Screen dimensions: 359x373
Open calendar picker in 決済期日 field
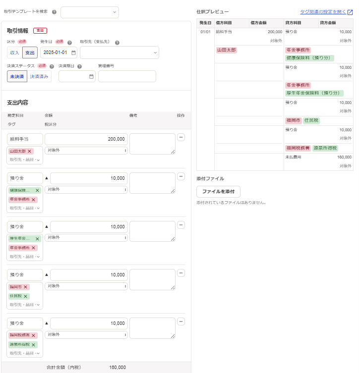(91, 76)
